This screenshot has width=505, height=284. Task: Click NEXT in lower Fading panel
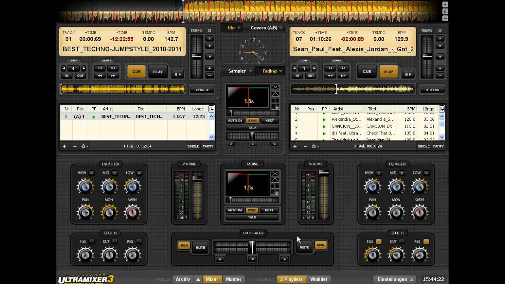click(x=269, y=210)
